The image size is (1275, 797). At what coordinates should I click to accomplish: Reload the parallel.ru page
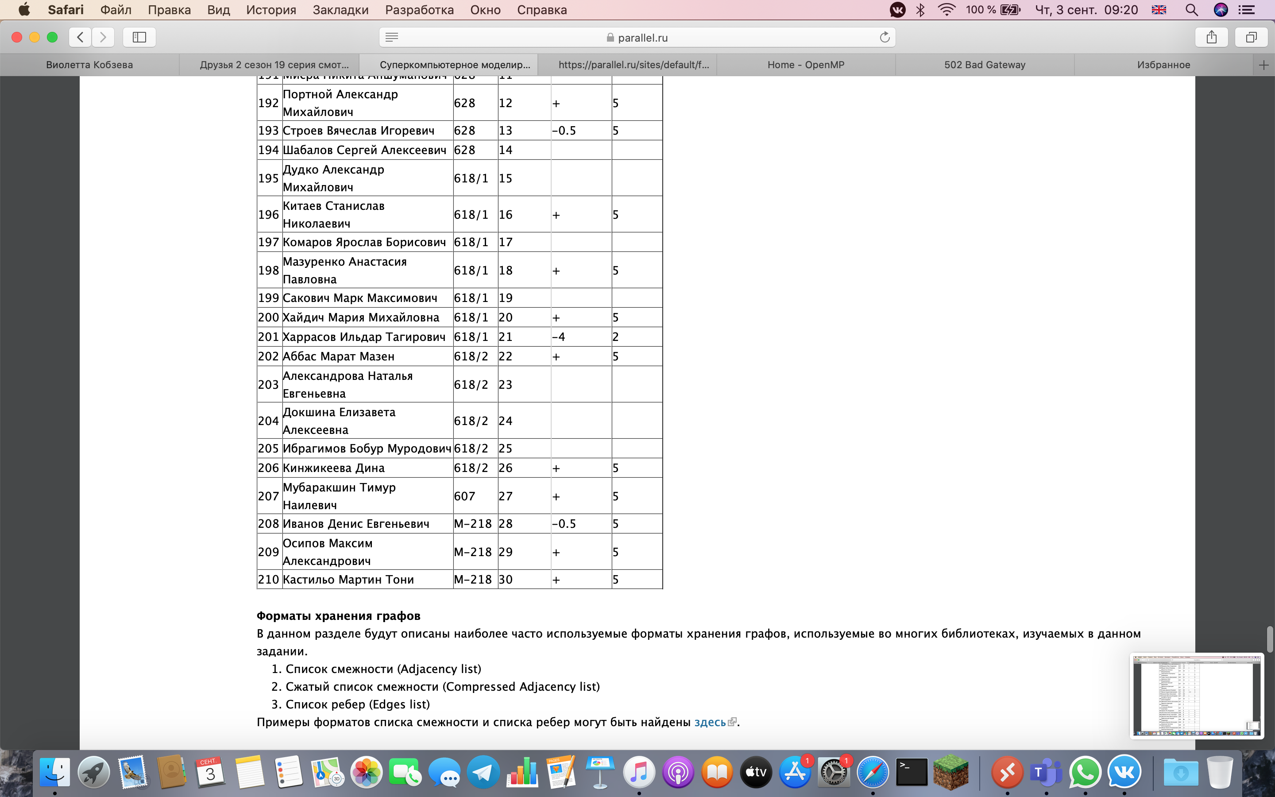click(885, 37)
